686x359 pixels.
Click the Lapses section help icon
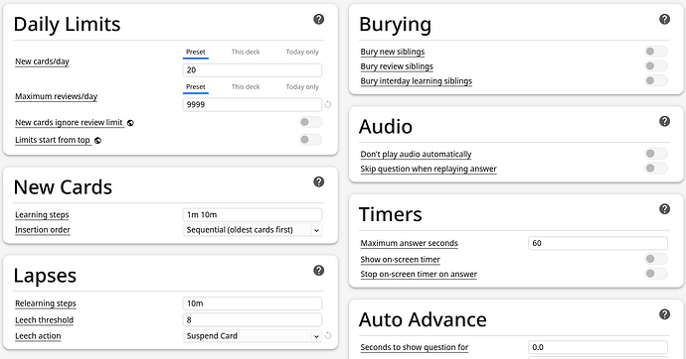318,271
